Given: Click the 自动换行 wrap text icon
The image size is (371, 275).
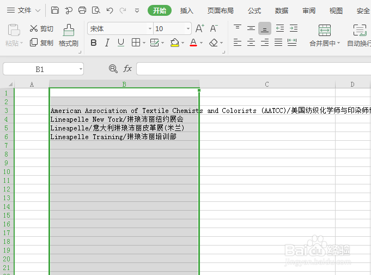Looking at the screenshot, I should 360,31.
